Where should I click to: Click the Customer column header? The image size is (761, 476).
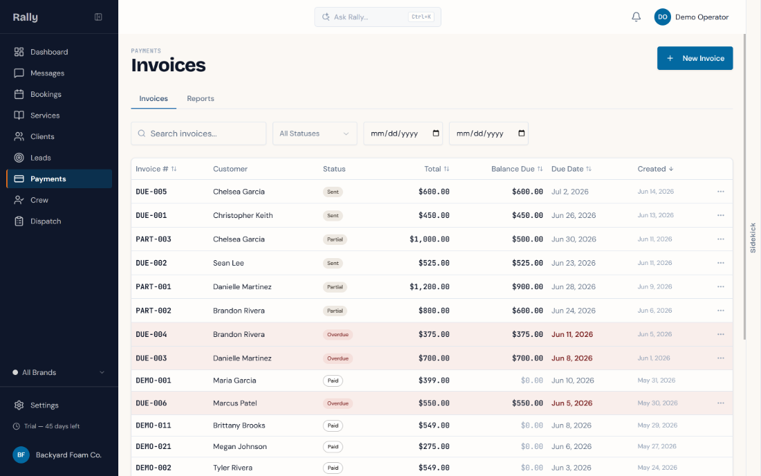point(230,169)
